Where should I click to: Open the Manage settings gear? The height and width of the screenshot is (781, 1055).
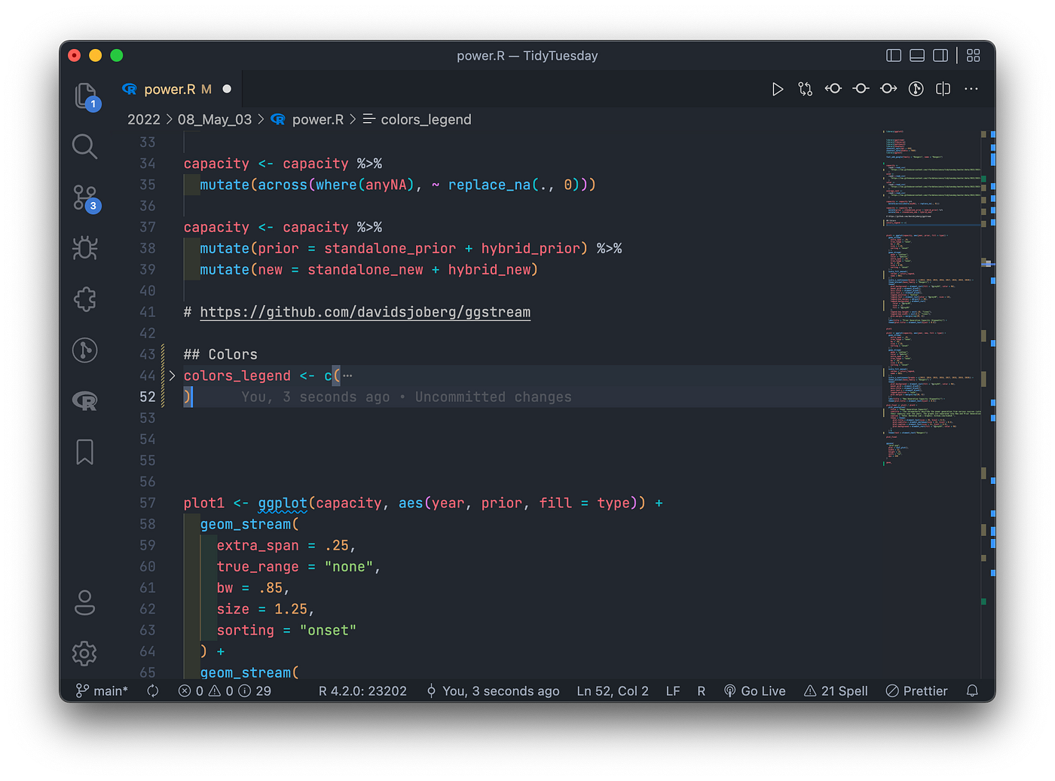click(84, 654)
